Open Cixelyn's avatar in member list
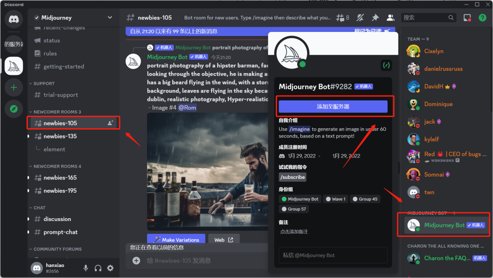Image resolution: width=493 pixels, height=278 pixels. click(414, 51)
